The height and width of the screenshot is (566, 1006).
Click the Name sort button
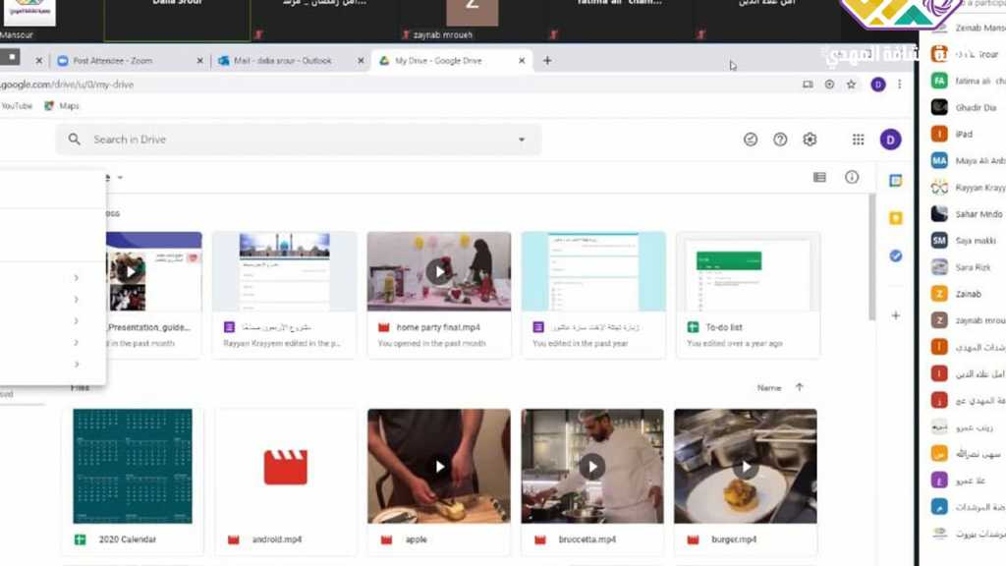(769, 388)
